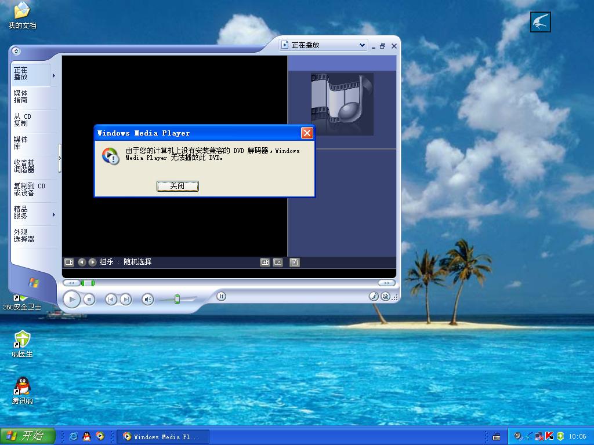594x445 pixels.
Task: Switch to skin mode using the corner icon
Action: (x=386, y=296)
